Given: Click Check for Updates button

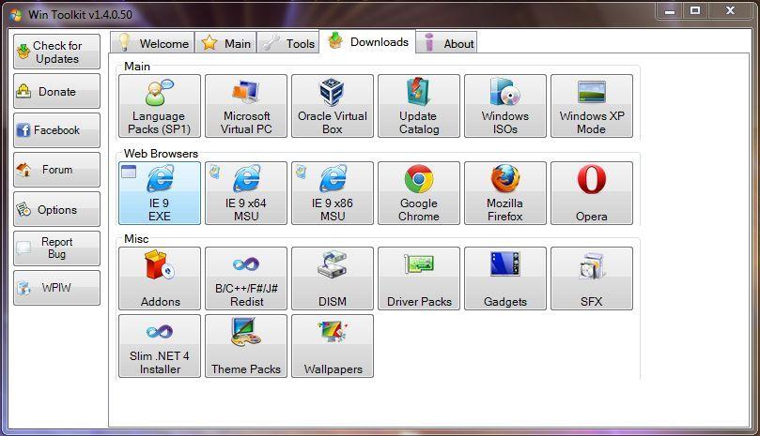Looking at the screenshot, I should click(x=56, y=52).
